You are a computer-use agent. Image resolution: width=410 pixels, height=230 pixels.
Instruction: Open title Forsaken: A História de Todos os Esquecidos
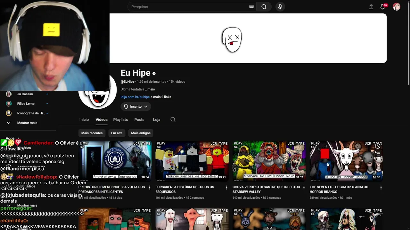pyautogui.click(x=185, y=189)
